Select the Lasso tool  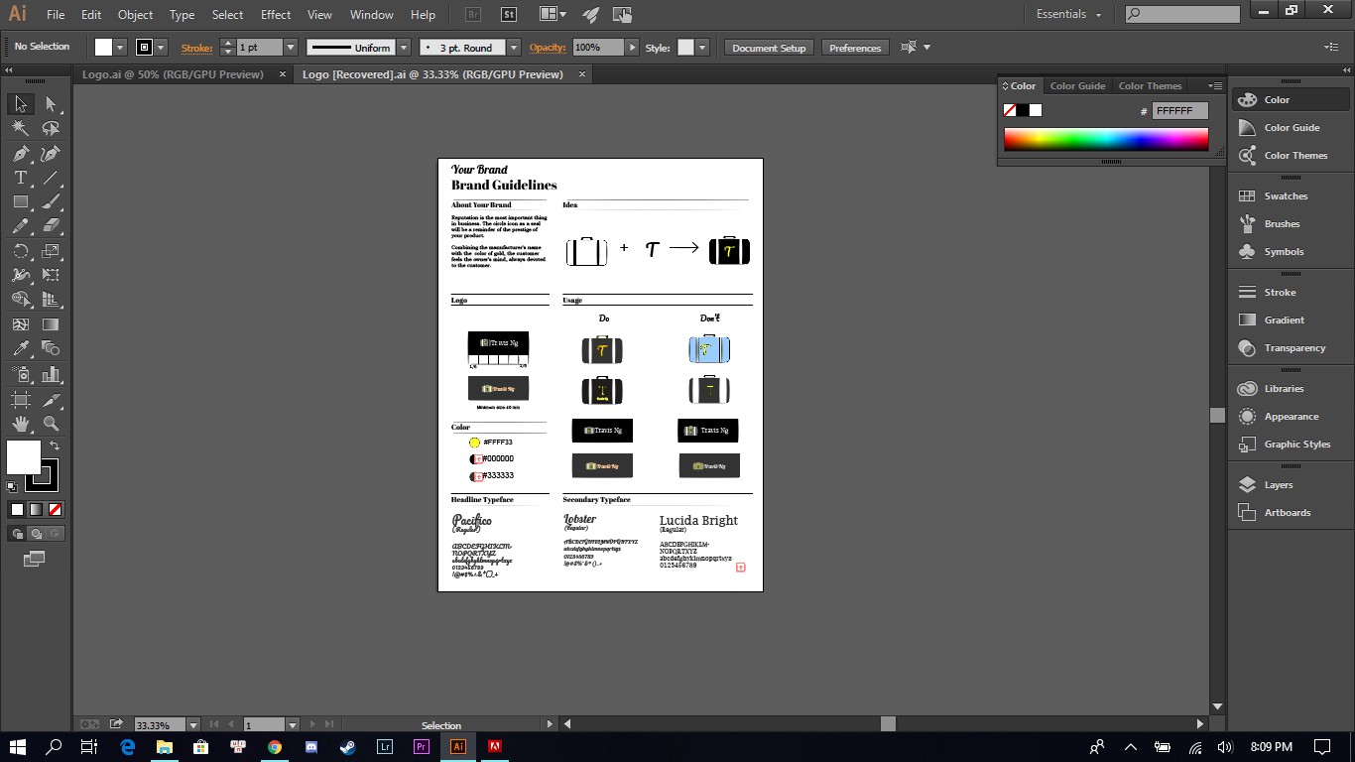point(51,129)
